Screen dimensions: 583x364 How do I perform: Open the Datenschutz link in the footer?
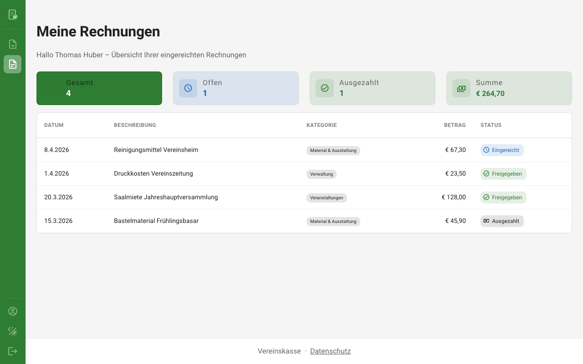click(x=330, y=351)
